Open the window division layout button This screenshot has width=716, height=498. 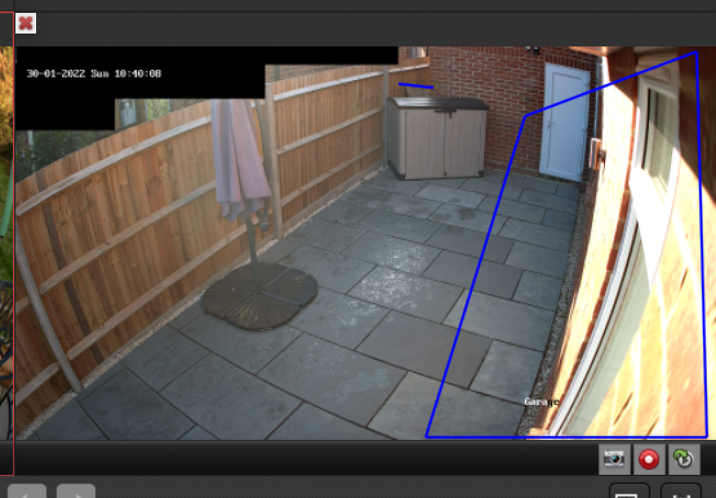(x=629, y=492)
